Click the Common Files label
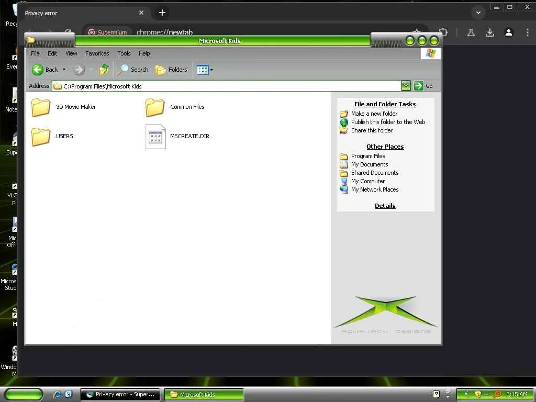The width and height of the screenshot is (536, 402). (x=187, y=107)
